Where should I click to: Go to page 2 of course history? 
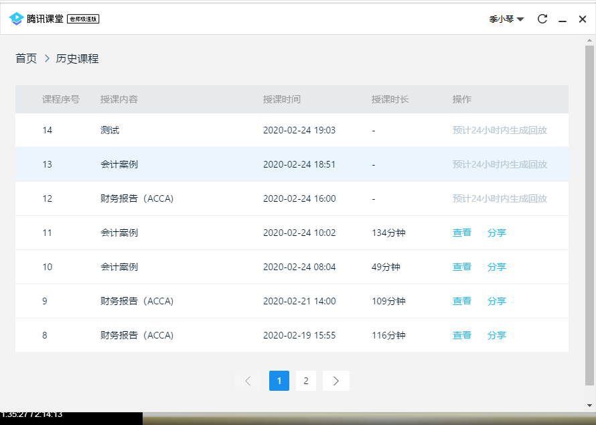click(305, 381)
